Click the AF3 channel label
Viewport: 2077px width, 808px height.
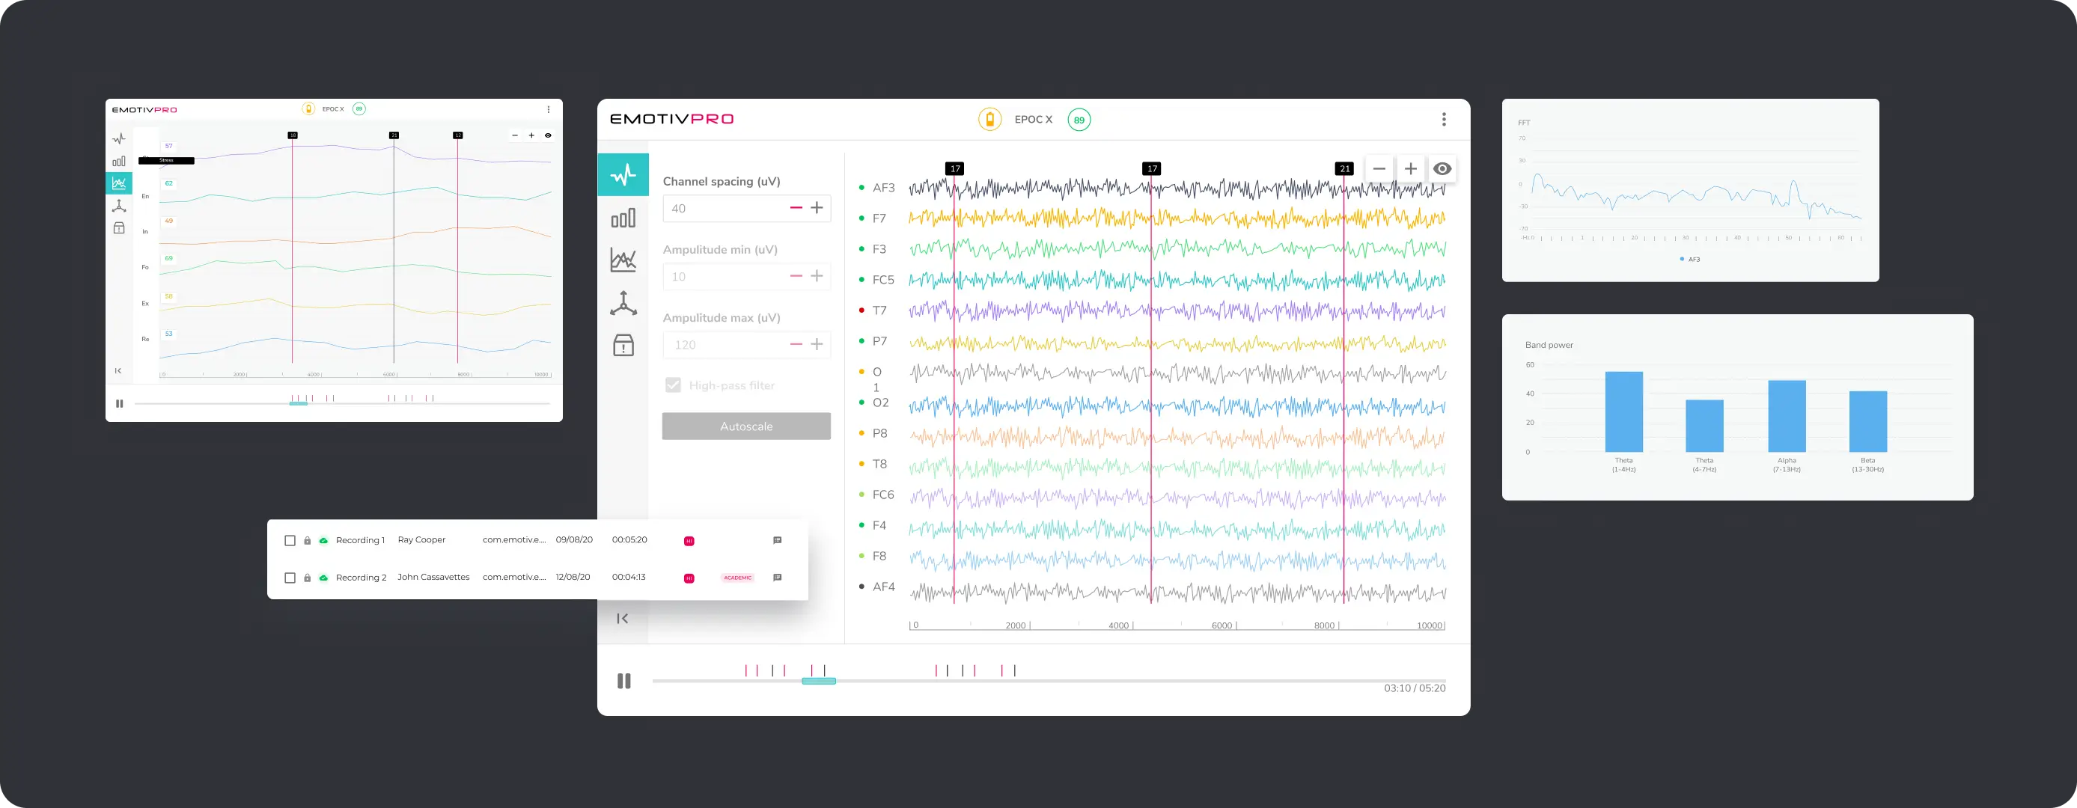(883, 187)
